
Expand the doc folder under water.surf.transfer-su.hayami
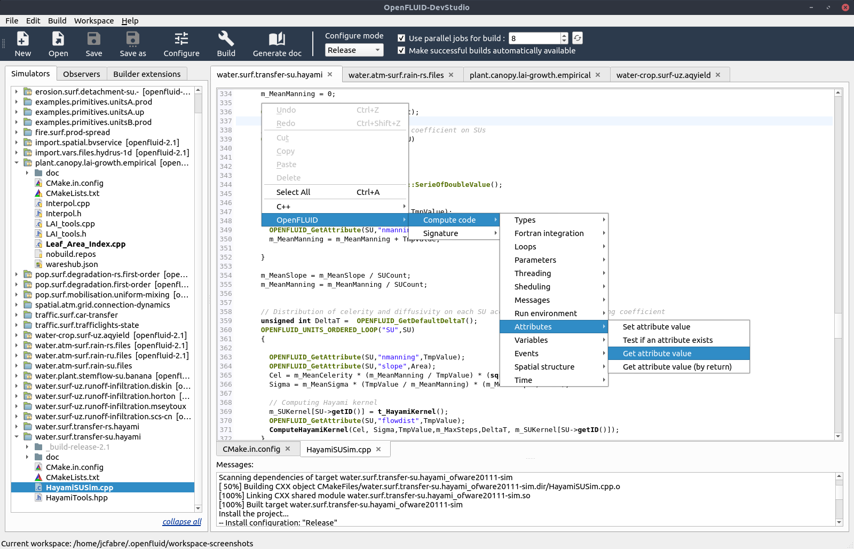[27, 457]
